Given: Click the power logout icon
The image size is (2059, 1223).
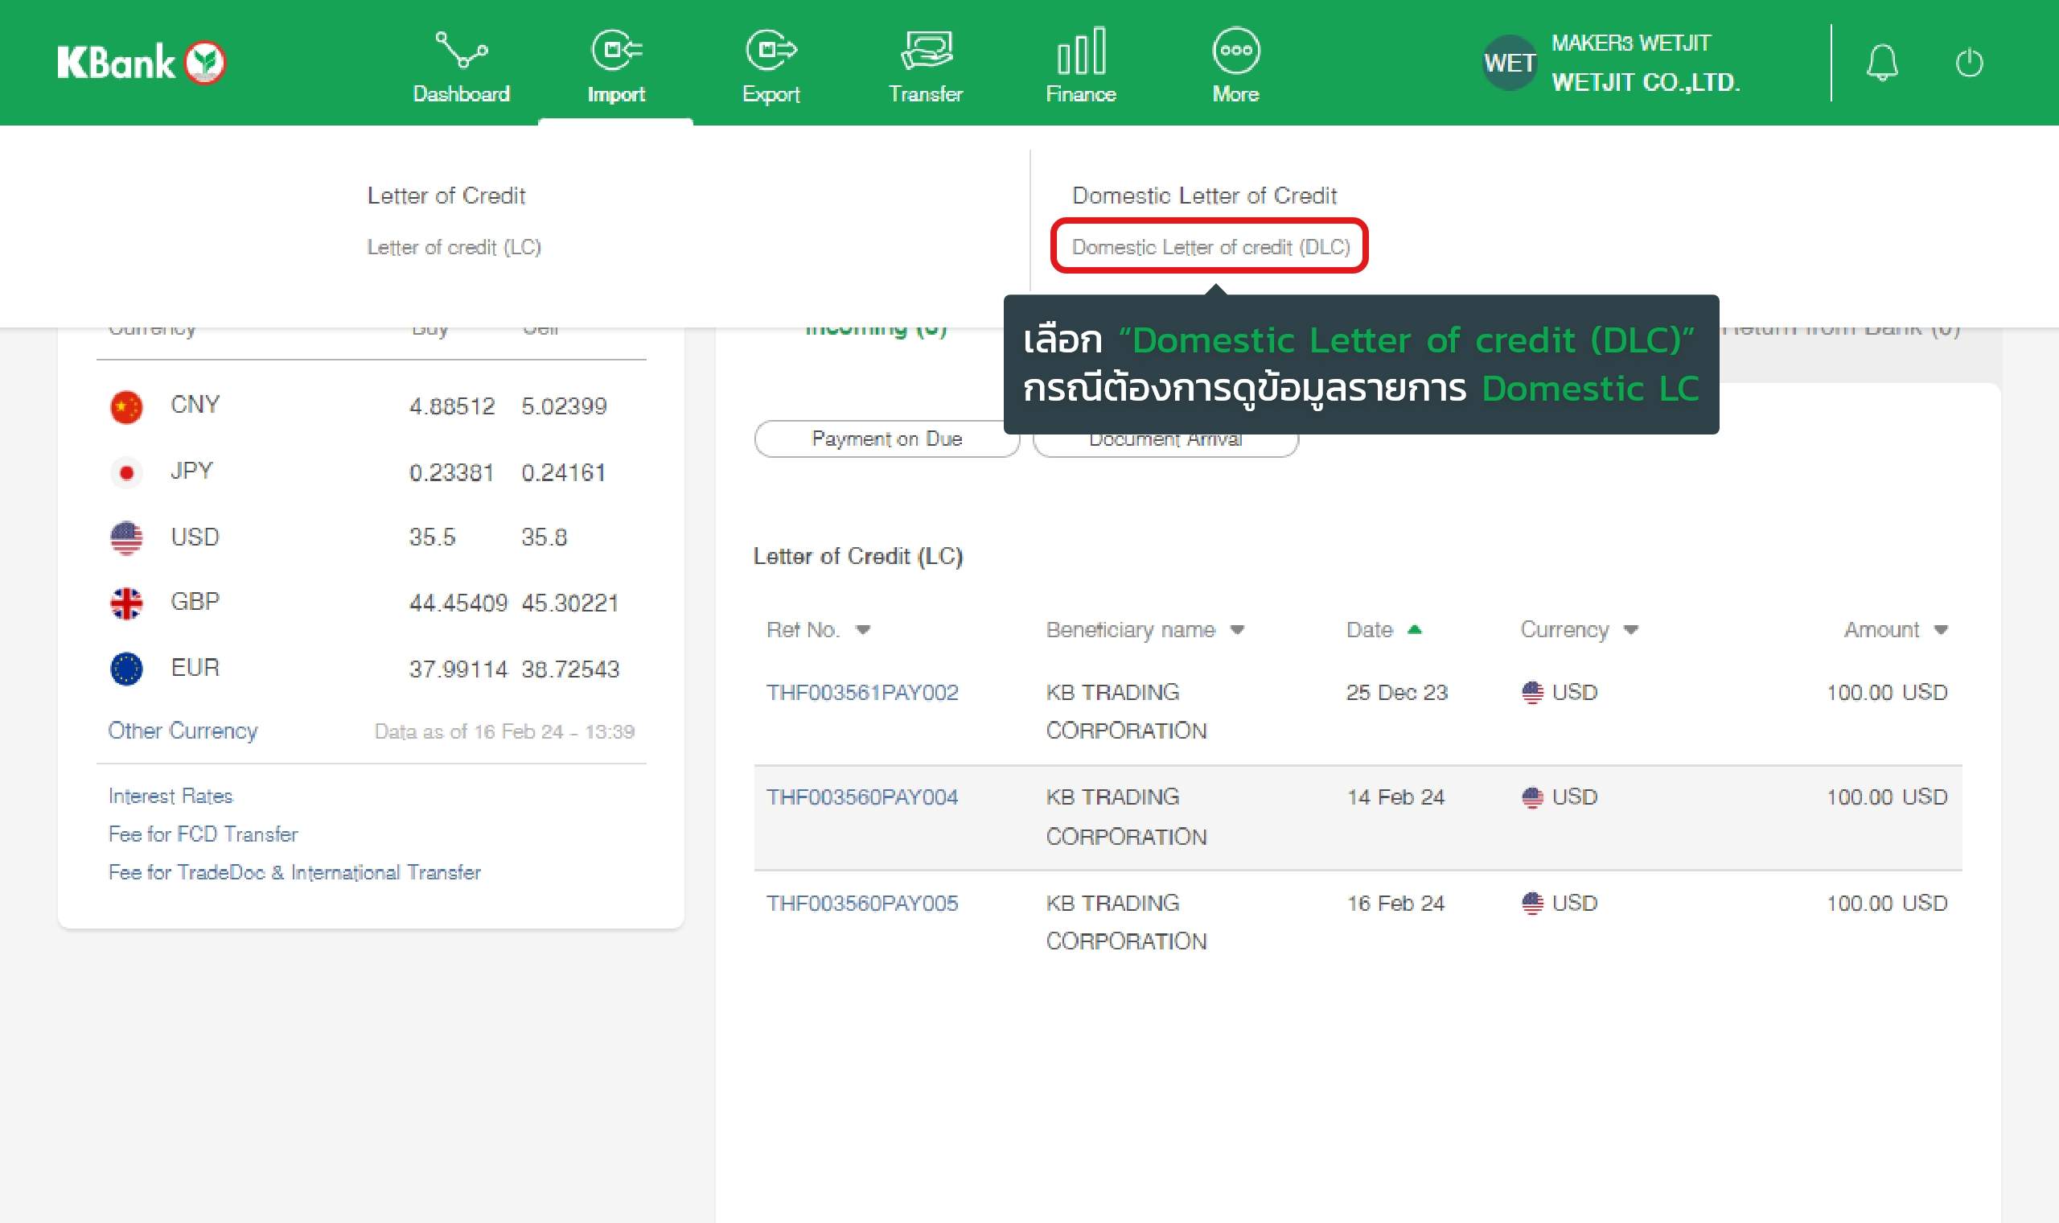Looking at the screenshot, I should (1969, 63).
